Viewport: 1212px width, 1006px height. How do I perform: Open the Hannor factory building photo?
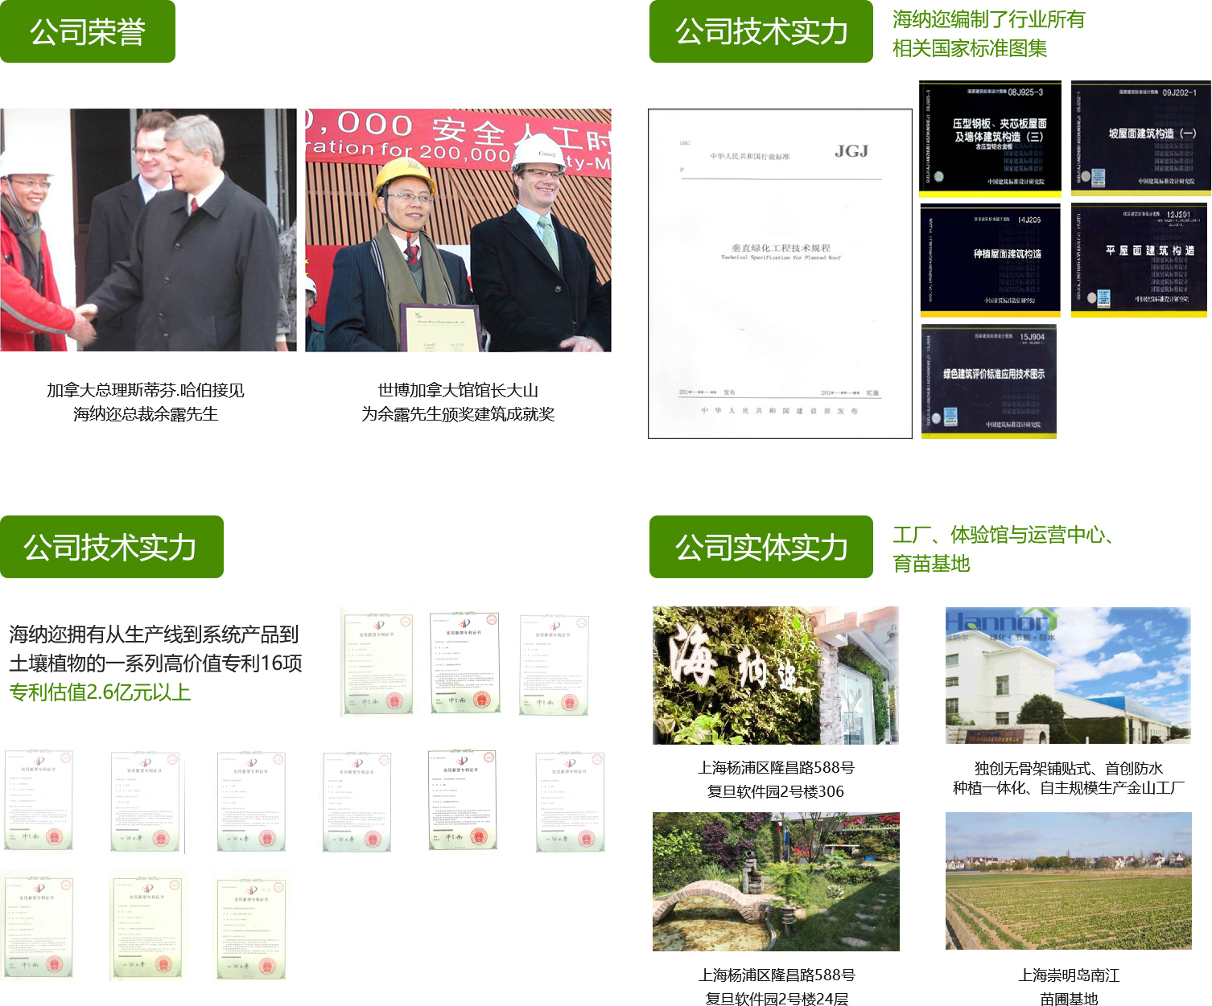tap(1068, 675)
